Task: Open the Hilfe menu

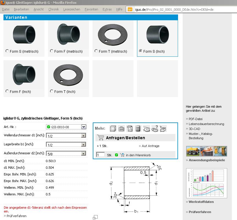Action: click(x=119, y=9)
